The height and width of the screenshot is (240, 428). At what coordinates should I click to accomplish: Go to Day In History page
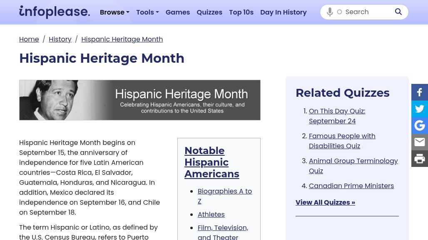coord(284,12)
